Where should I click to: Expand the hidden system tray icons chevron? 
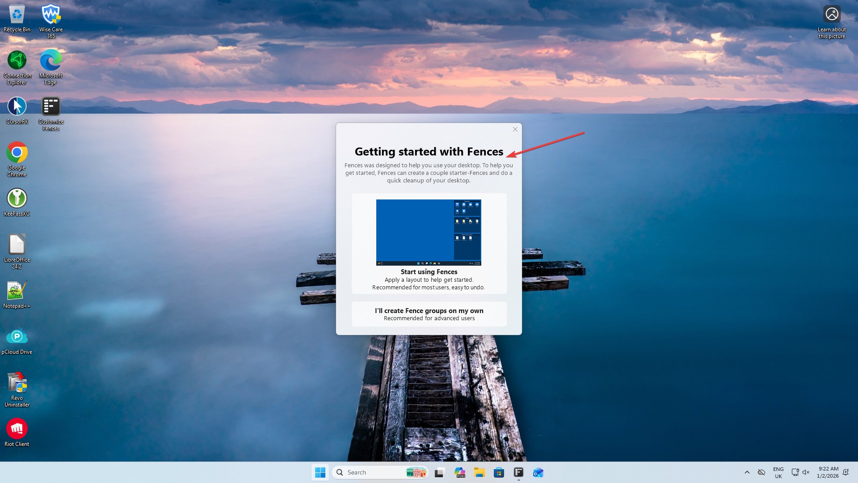pyautogui.click(x=747, y=472)
